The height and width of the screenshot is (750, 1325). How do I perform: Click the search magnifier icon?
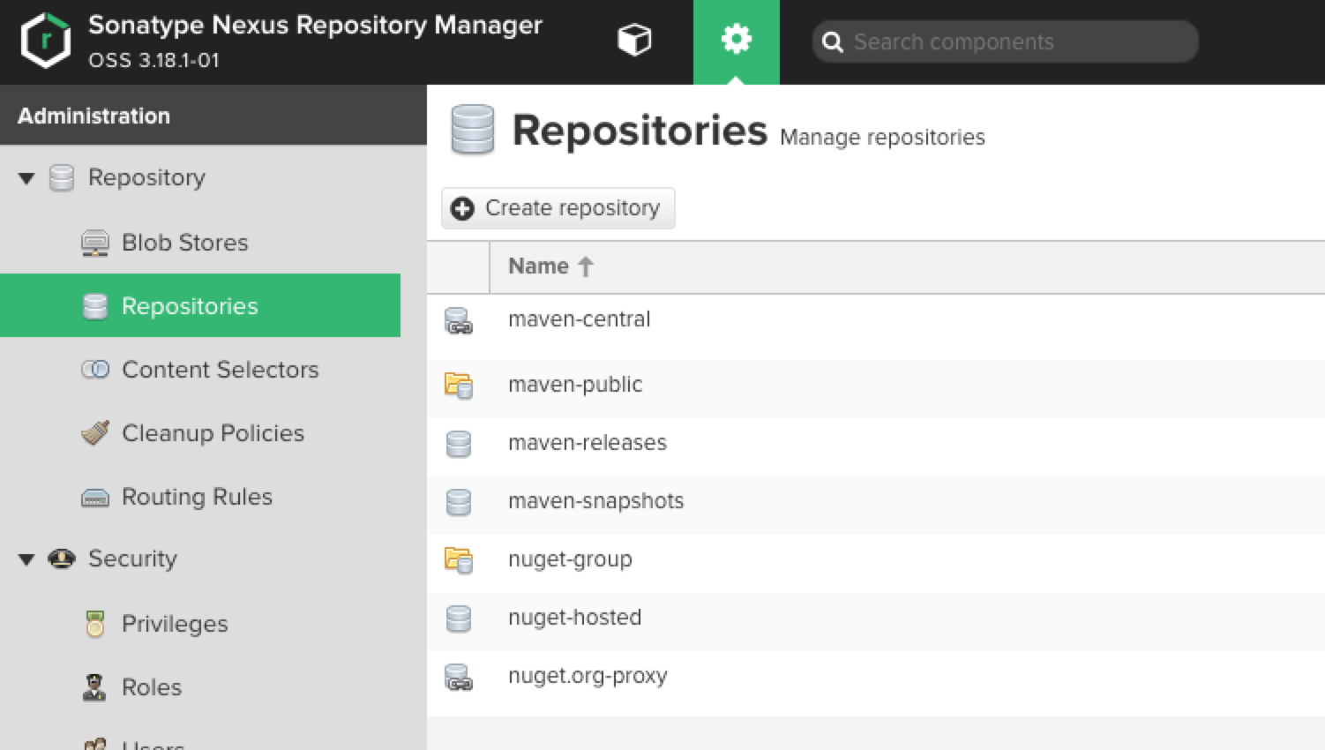click(832, 41)
